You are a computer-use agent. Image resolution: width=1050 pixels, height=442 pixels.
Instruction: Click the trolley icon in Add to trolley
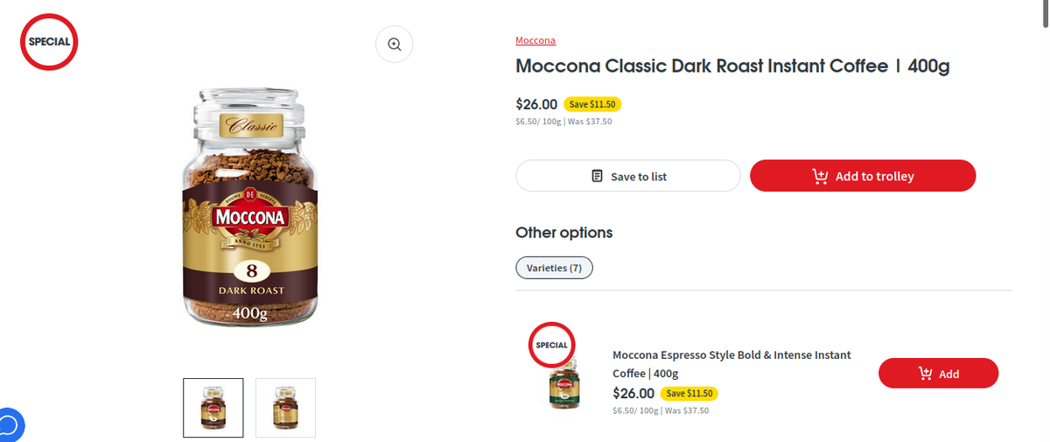820,176
